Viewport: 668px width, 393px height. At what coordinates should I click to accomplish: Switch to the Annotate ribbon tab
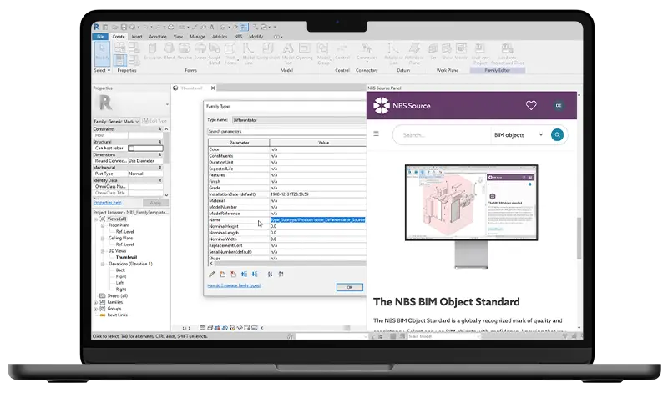coord(158,37)
